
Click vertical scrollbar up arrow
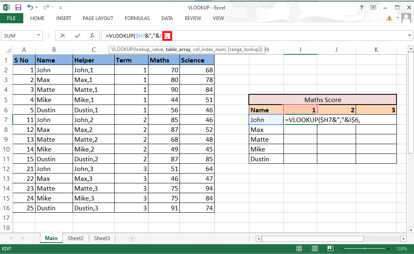click(411, 49)
